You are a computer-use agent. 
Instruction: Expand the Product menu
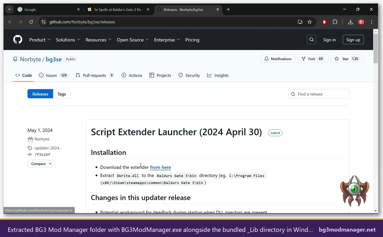pyautogui.click(x=40, y=40)
